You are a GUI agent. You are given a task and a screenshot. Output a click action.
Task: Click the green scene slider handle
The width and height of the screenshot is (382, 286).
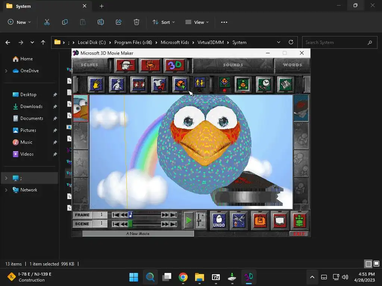(x=130, y=224)
